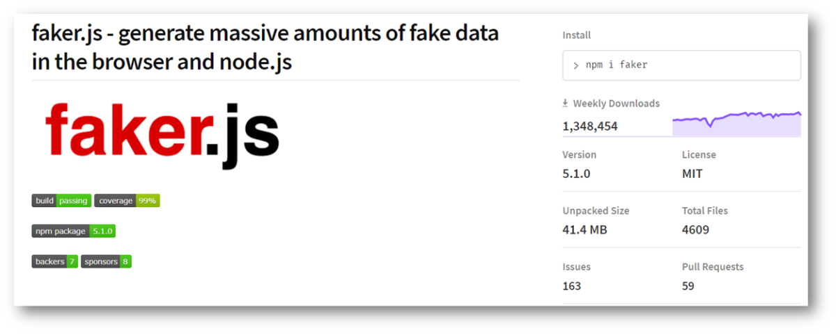Click the prompt chevron in install box
The width and height of the screenshot is (836, 335).
[x=575, y=65]
